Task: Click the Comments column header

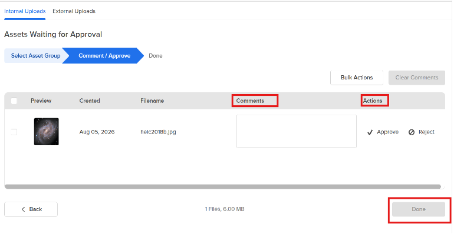Action: 250,101
